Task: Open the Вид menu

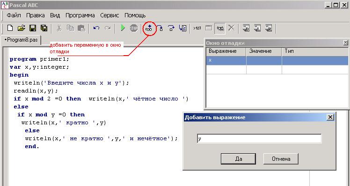Action: click(55, 15)
